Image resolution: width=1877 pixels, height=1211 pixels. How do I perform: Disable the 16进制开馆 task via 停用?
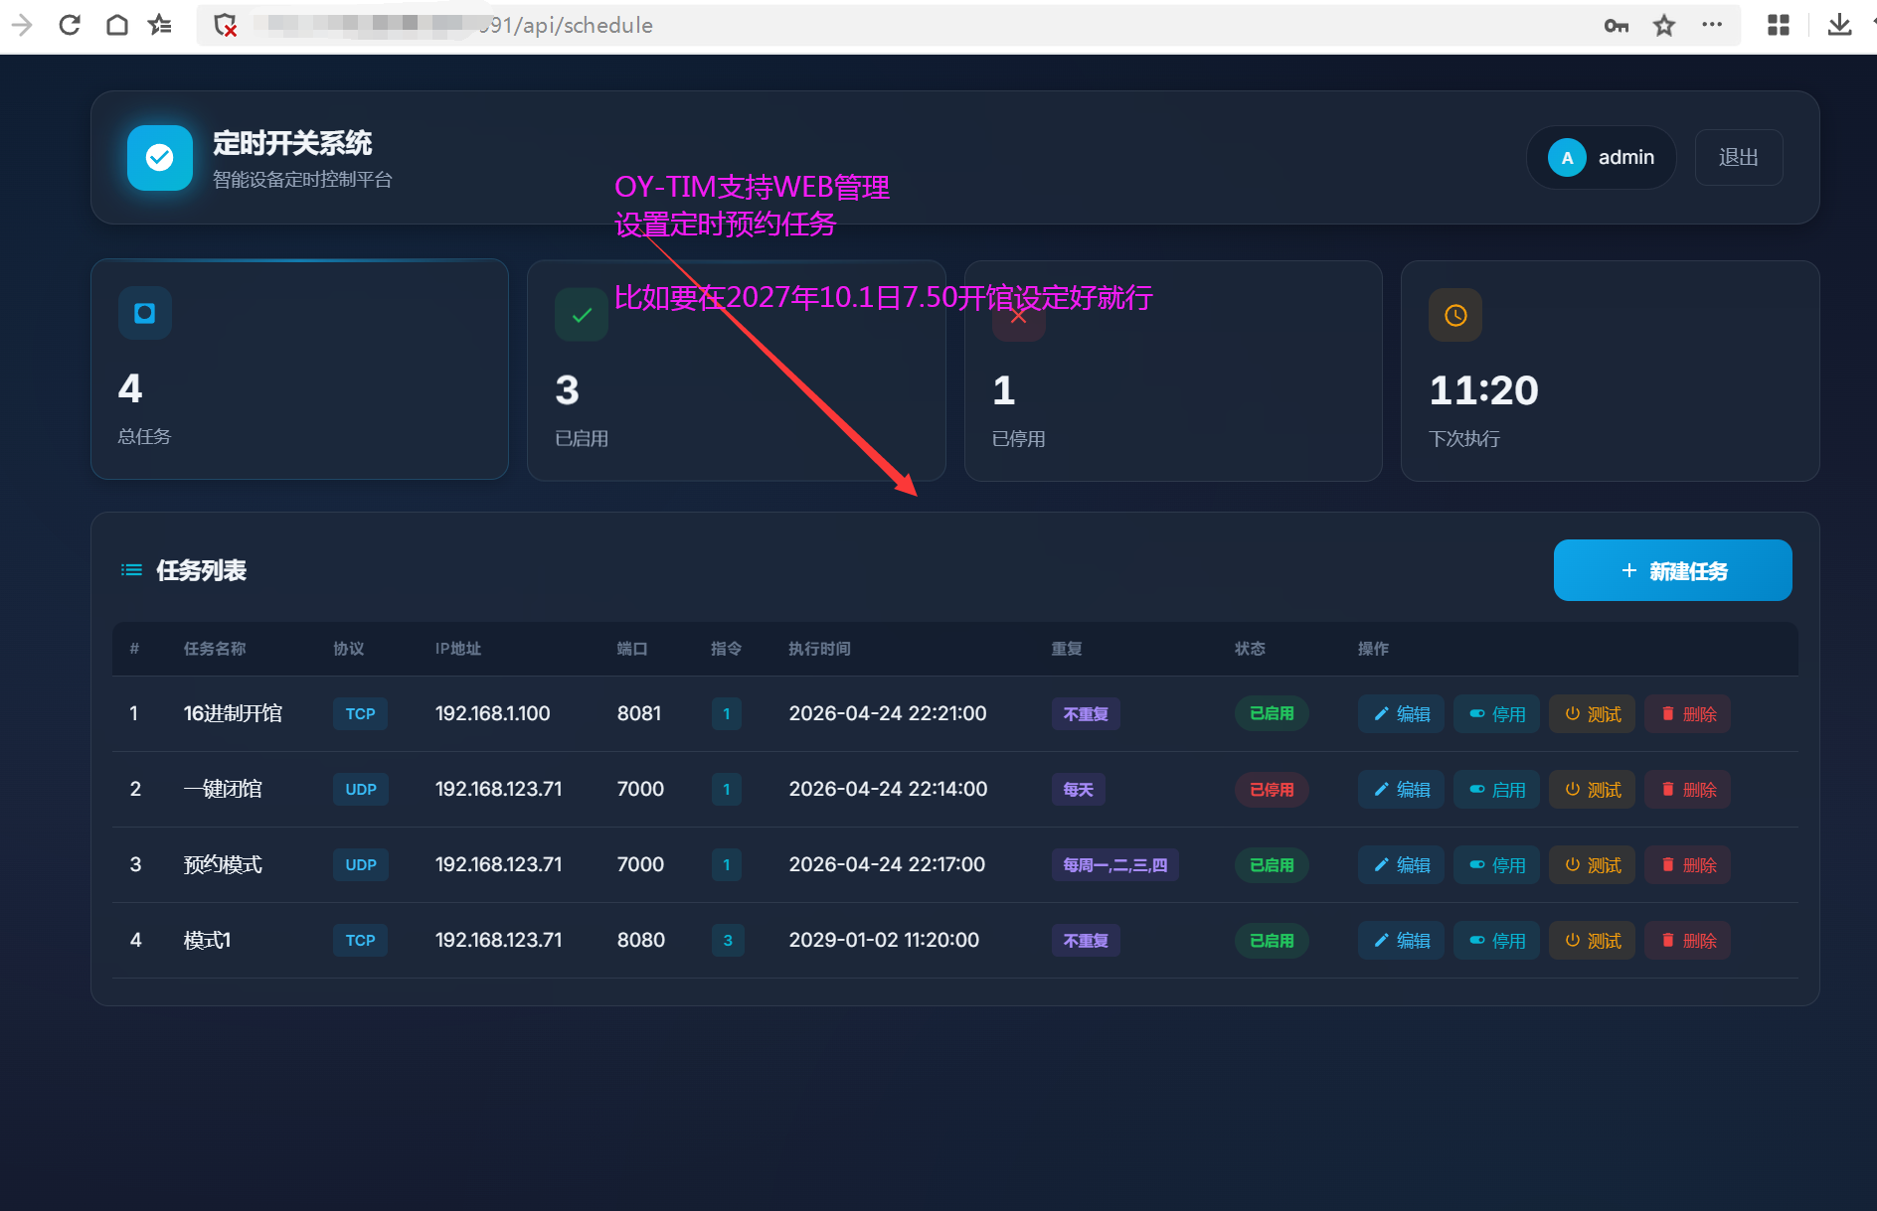(1496, 714)
